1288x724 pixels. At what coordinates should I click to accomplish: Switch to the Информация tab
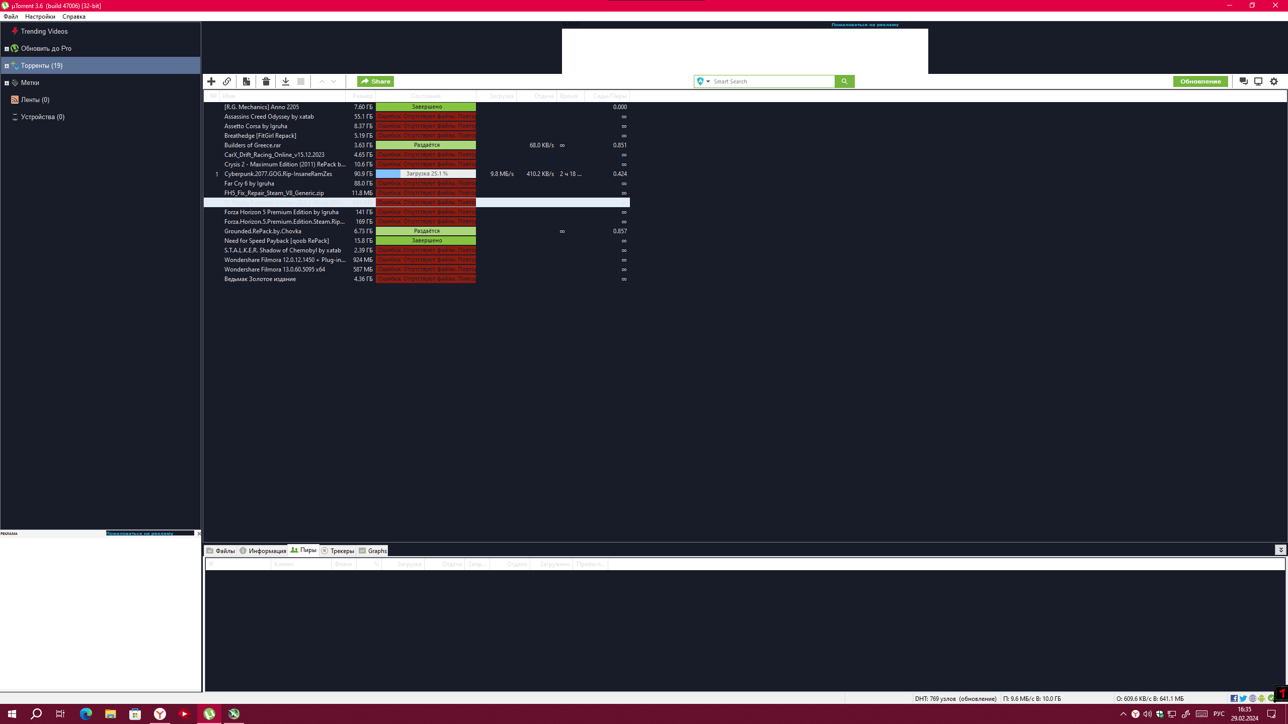click(263, 551)
